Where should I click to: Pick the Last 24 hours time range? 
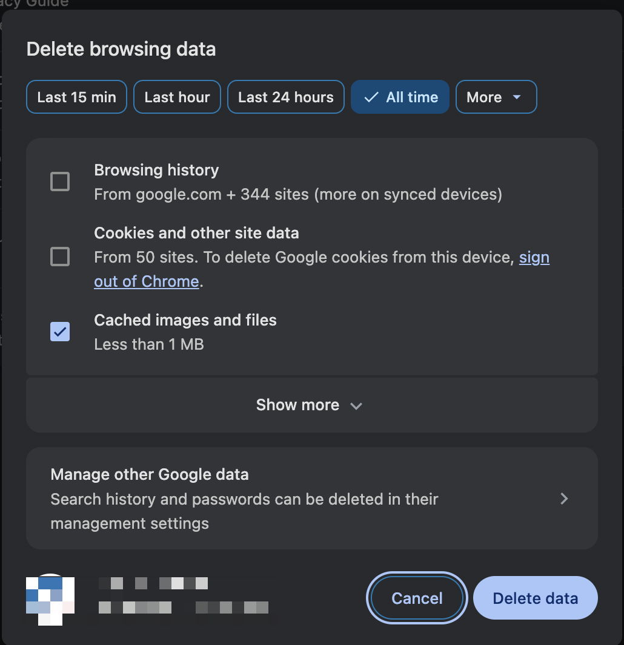285,97
